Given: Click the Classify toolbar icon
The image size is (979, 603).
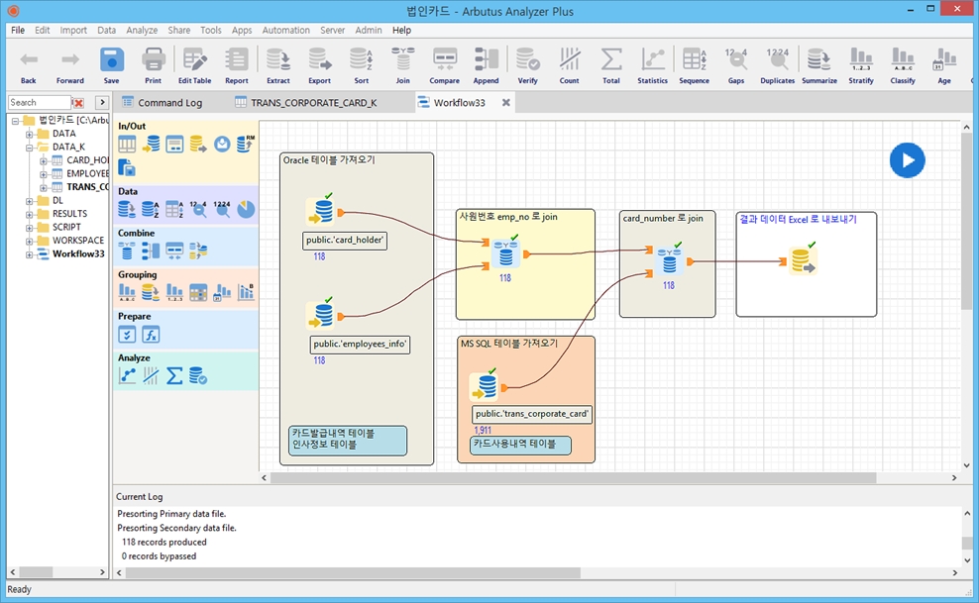Looking at the screenshot, I should (903, 60).
